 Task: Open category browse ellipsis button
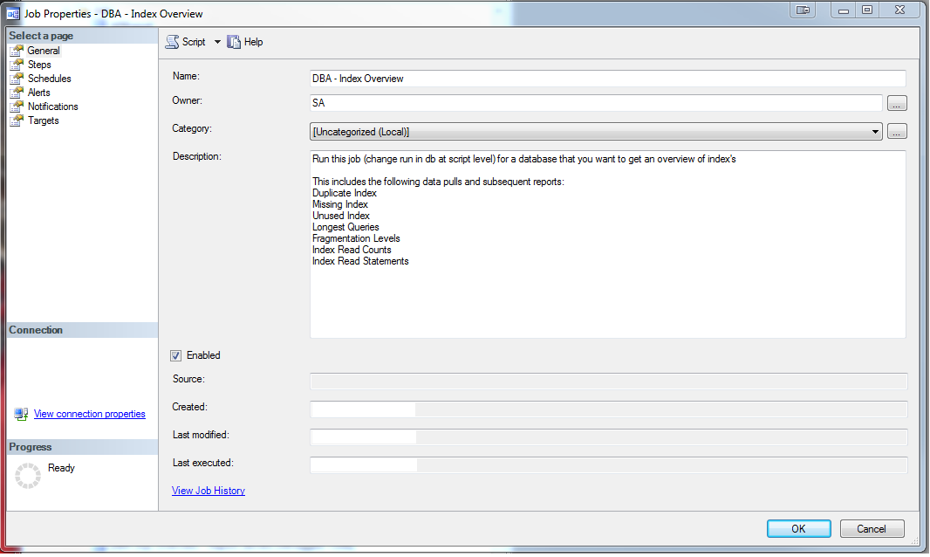coord(897,132)
